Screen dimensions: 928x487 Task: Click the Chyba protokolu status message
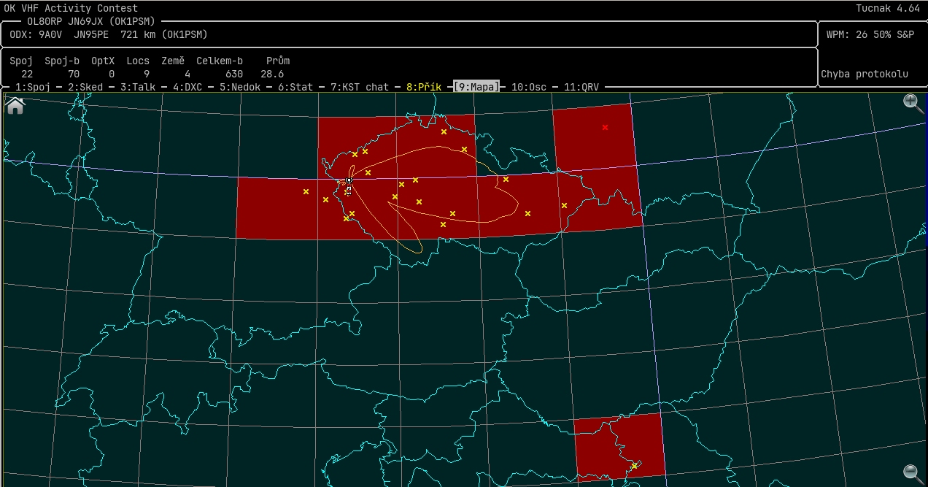(865, 74)
